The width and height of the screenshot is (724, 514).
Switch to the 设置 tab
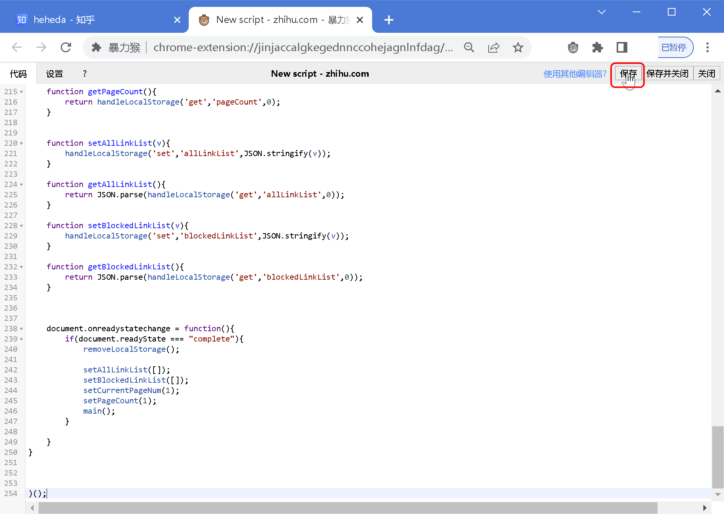coord(54,74)
